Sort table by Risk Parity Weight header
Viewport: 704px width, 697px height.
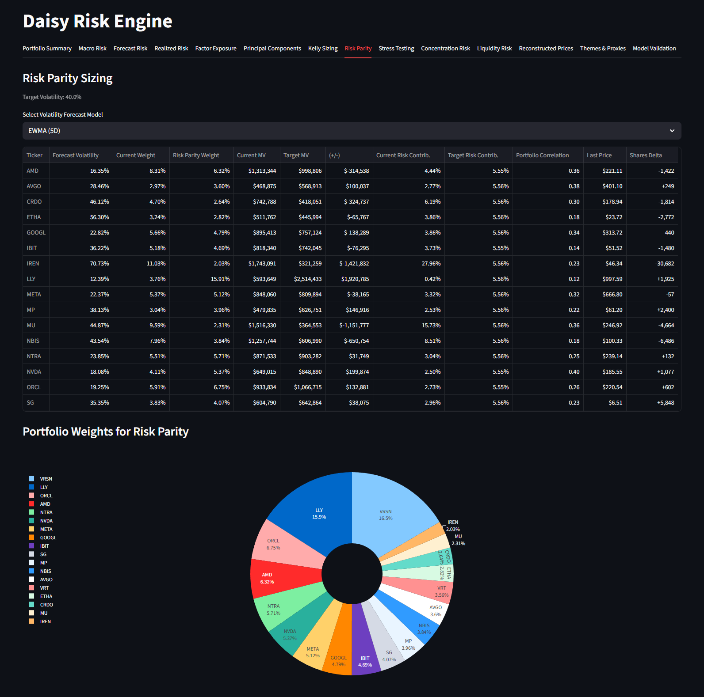(x=196, y=155)
